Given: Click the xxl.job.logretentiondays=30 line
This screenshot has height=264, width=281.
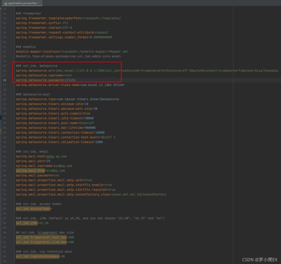Looking at the screenshot, I should 40,257.
